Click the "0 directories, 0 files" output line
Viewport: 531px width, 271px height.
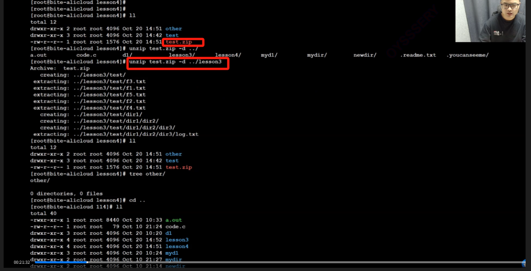(66, 194)
